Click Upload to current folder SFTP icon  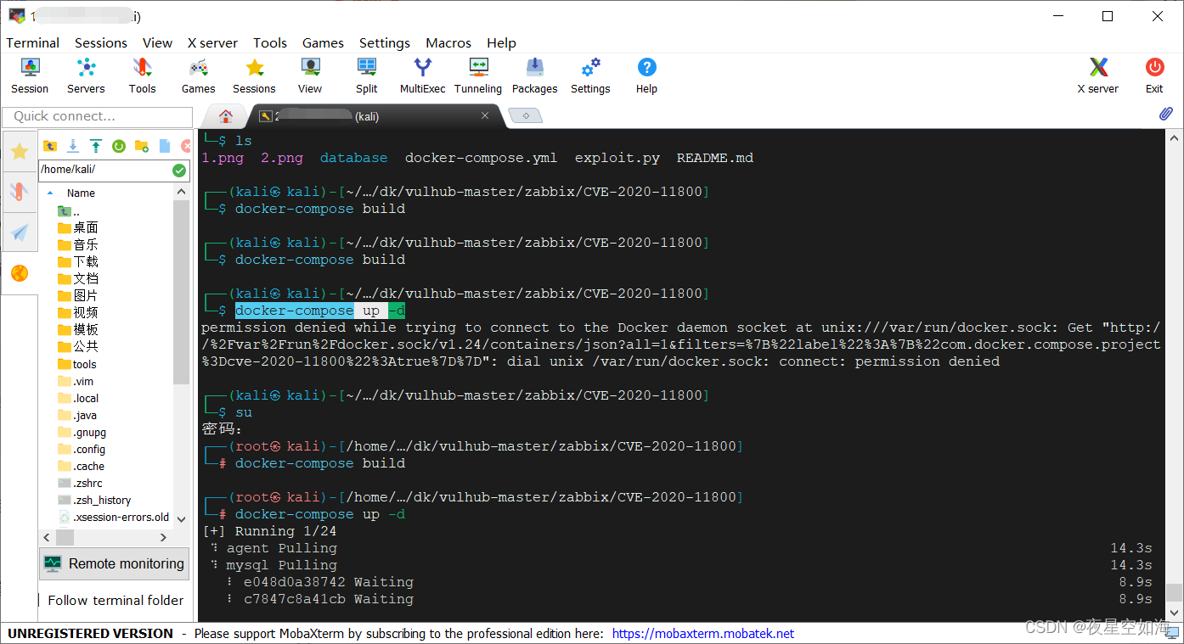click(x=96, y=146)
